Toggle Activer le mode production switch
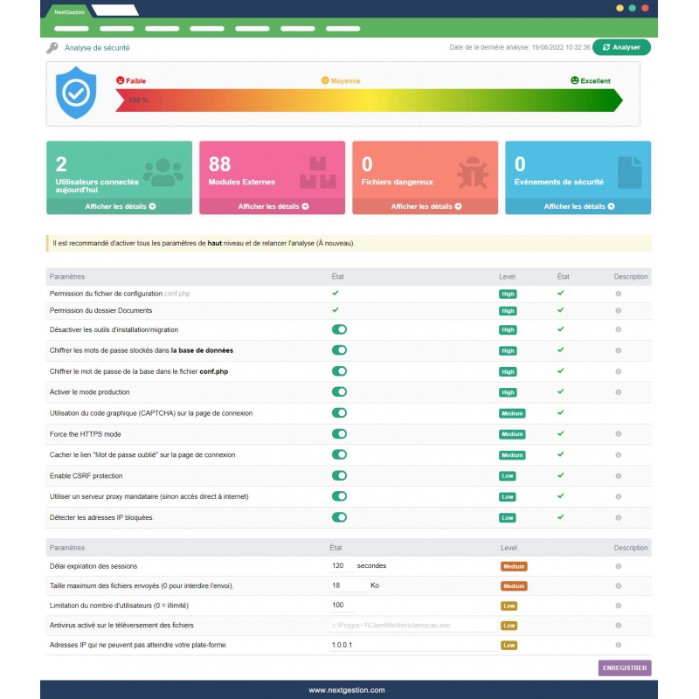The image size is (699, 699). tap(339, 392)
